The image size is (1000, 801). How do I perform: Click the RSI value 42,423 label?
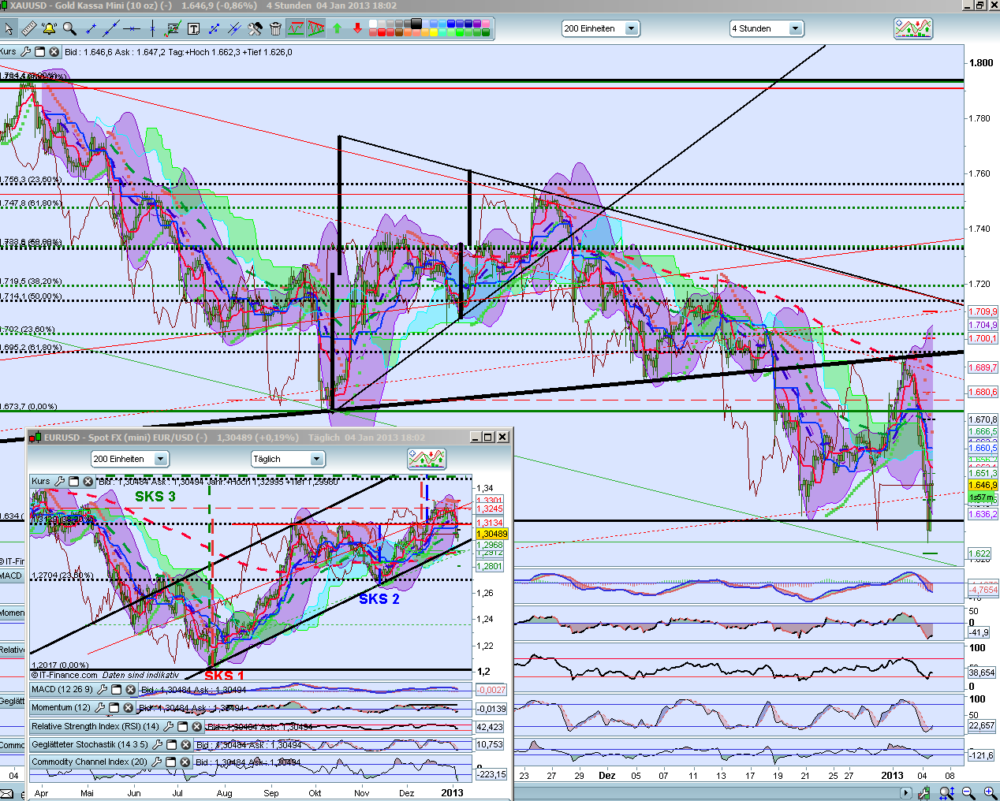[491, 727]
